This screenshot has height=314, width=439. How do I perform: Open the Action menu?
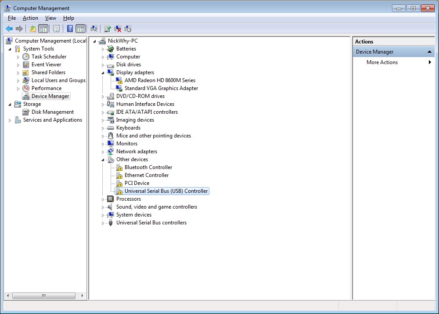pyautogui.click(x=30, y=18)
